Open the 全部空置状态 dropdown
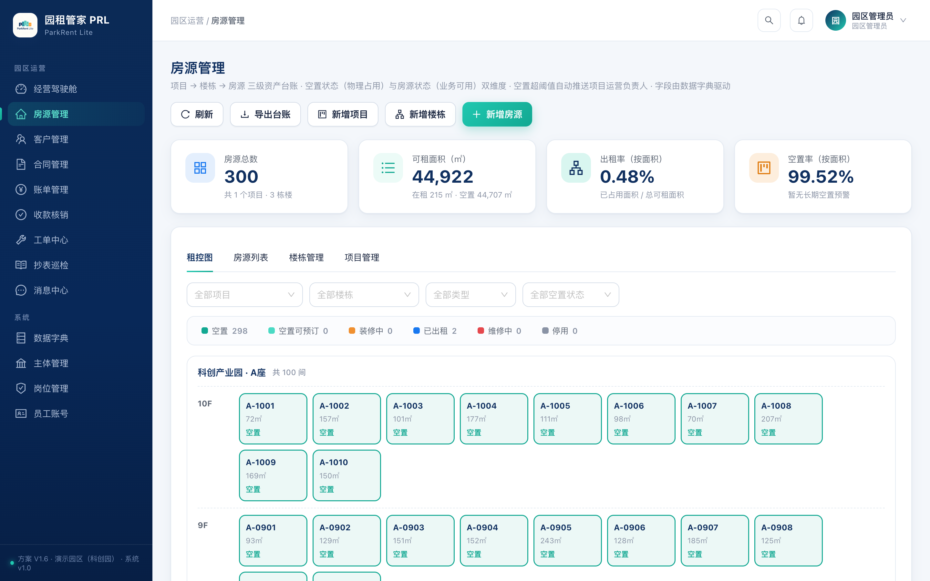Viewport: 930px width, 581px height. (x=571, y=295)
